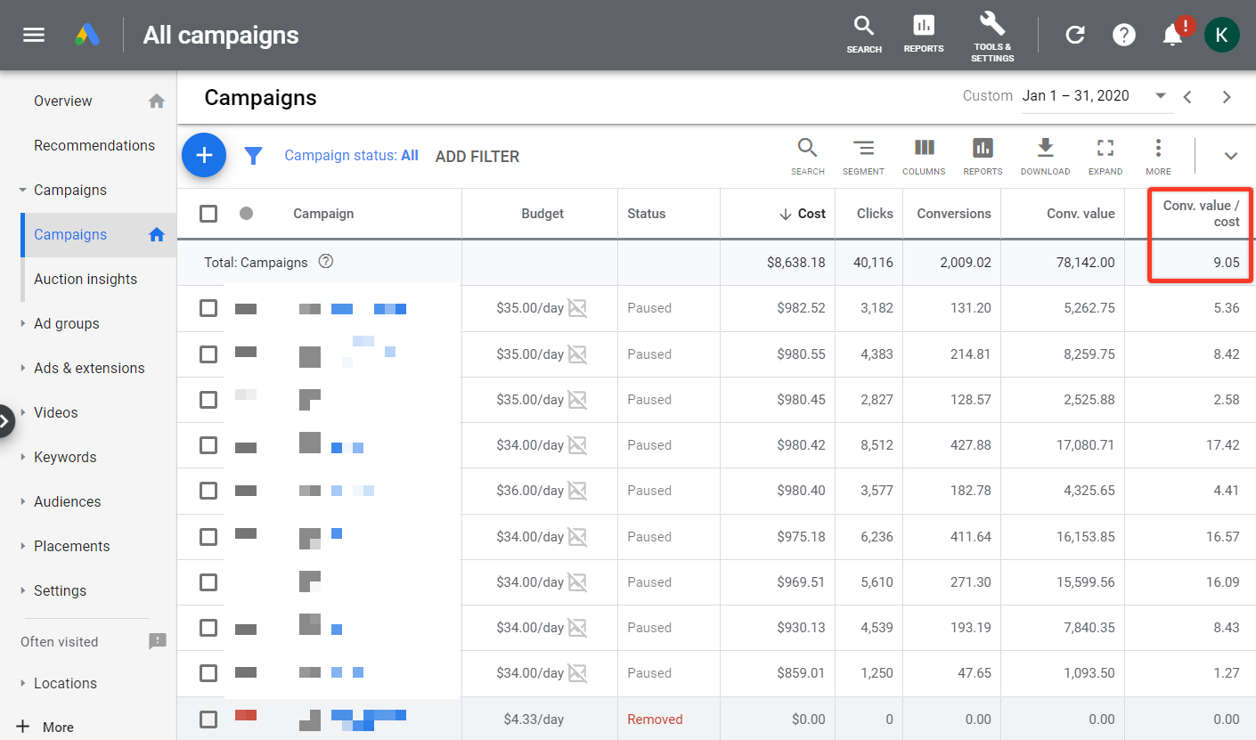Check the campaign costing $930.13
This screenshot has height=740, width=1256.
[x=208, y=628]
